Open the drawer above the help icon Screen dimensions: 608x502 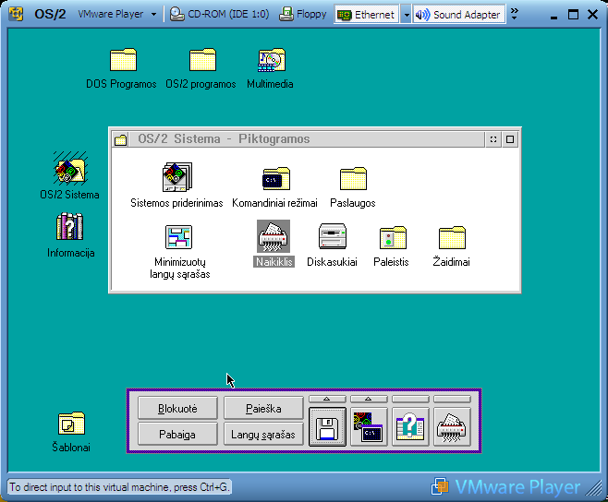click(x=410, y=399)
